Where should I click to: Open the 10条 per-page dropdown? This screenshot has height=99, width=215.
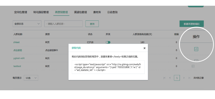click(31, 78)
